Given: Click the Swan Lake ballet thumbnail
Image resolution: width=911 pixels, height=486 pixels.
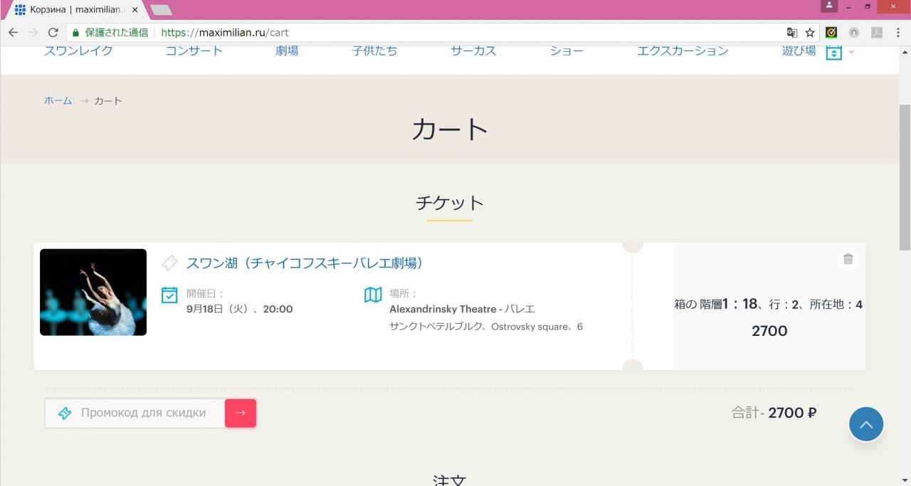Looking at the screenshot, I should click(x=93, y=292).
